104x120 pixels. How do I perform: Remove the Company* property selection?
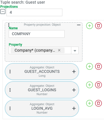59,50
